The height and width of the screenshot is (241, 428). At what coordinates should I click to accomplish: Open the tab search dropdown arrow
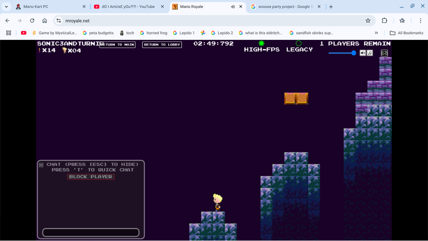coord(6,7)
